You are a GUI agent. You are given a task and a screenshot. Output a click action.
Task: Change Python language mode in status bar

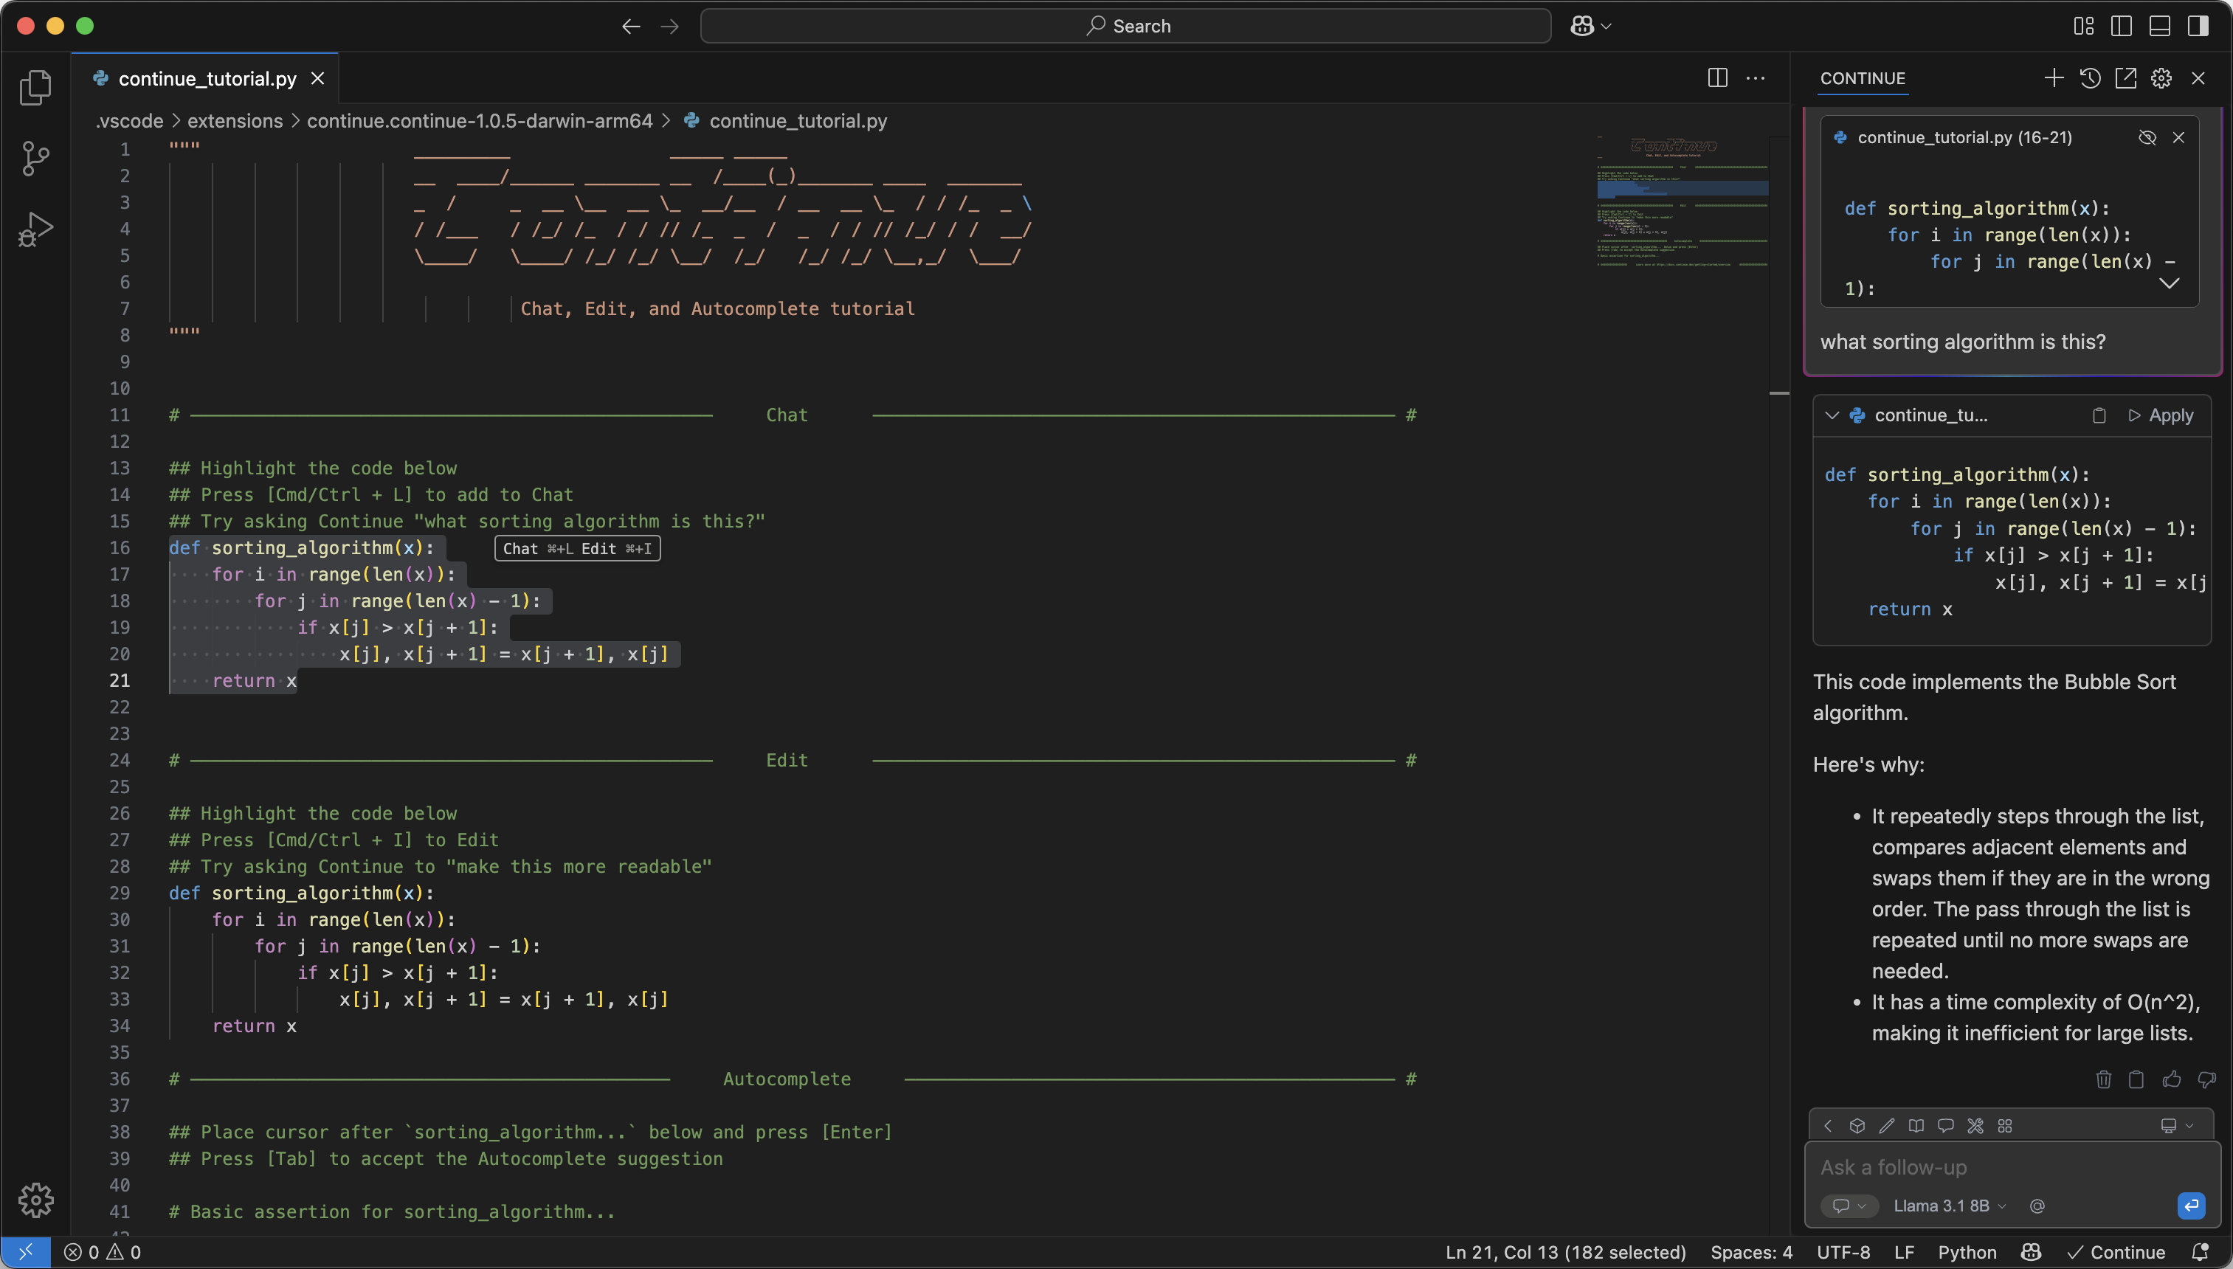pyautogui.click(x=1967, y=1253)
